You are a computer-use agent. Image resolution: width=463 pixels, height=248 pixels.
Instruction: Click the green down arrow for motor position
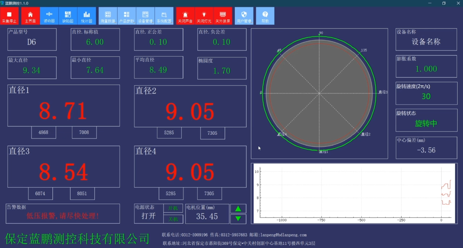click(x=238, y=219)
